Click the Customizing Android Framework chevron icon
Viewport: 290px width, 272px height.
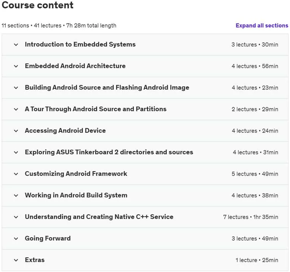coord(16,174)
